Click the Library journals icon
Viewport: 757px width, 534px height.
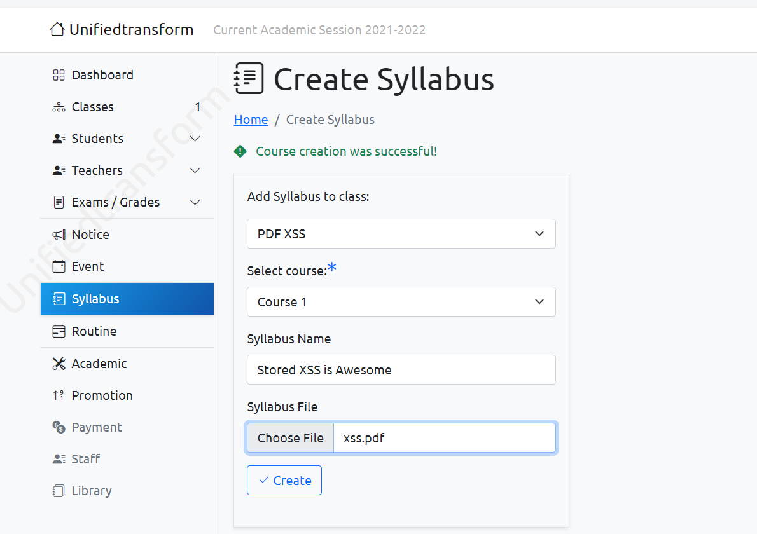59,491
